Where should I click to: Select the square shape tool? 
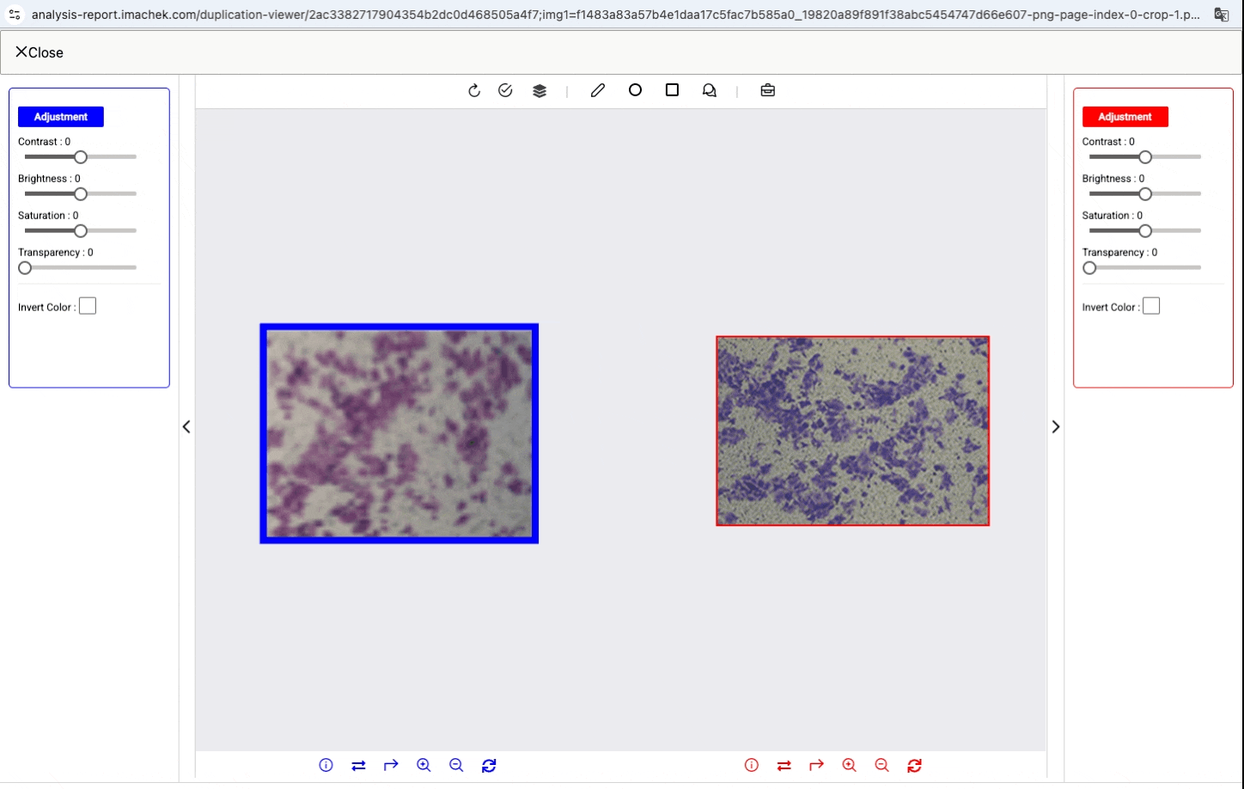[x=672, y=89]
